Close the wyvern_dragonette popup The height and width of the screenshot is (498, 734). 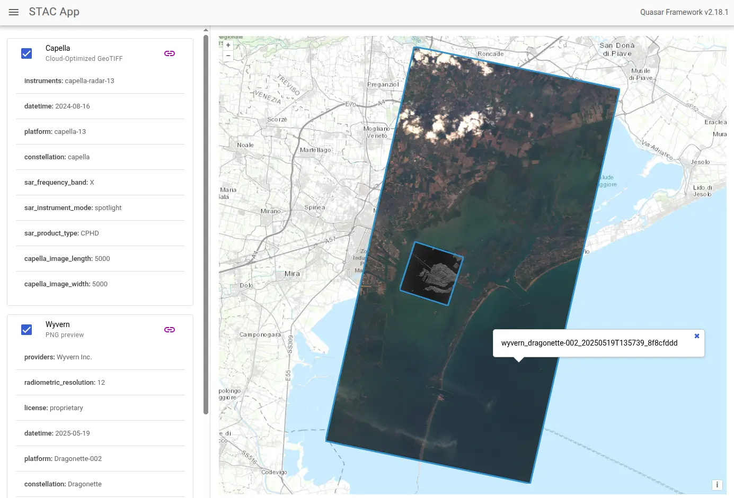(x=697, y=336)
